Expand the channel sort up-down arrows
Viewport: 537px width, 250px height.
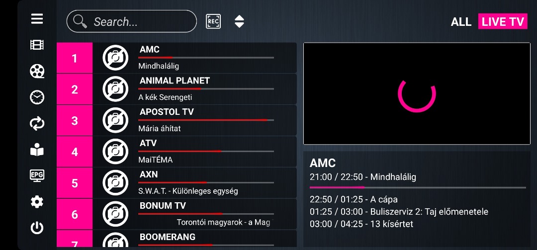[239, 21]
